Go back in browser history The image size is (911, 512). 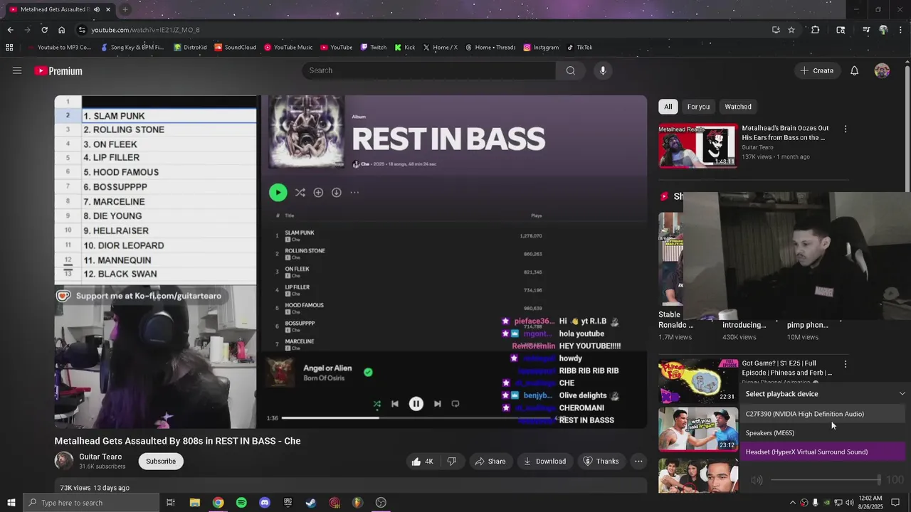(x=10, y=30)
